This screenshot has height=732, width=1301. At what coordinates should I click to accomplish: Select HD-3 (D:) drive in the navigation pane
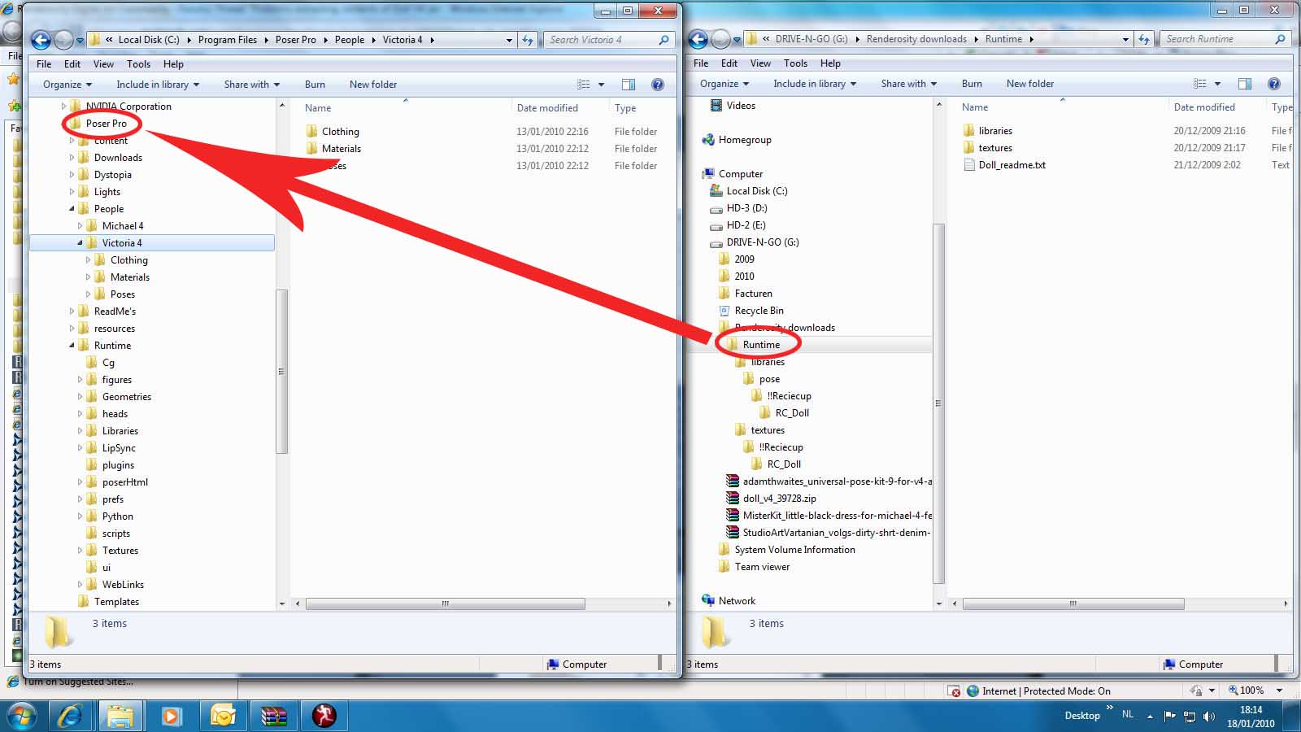746,208
